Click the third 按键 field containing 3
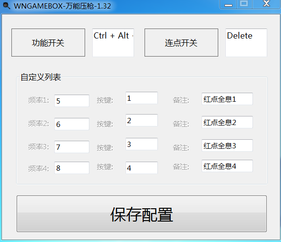Image resolution: width=281 pixels, height=242 pixels. [142, 144]
